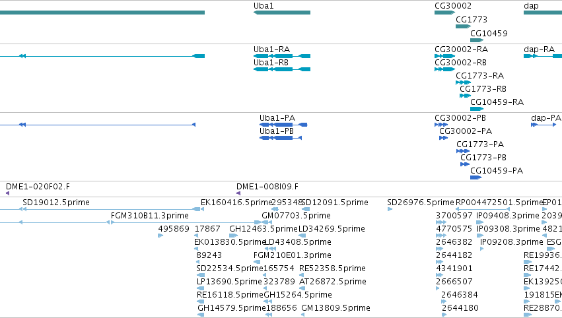
Task: Select the IP09208.3prime EST label
Action: click(x=512, y=242)
